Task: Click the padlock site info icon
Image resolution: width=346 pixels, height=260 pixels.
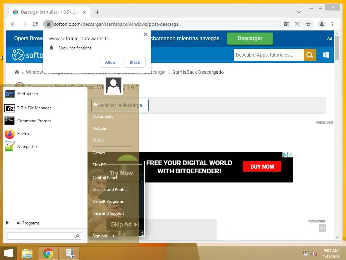Action: coord(49,24)
